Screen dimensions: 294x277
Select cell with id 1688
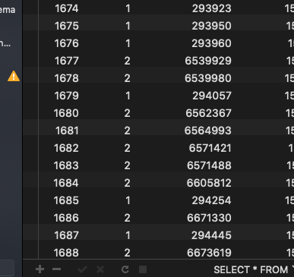click(x=66, y=253)
